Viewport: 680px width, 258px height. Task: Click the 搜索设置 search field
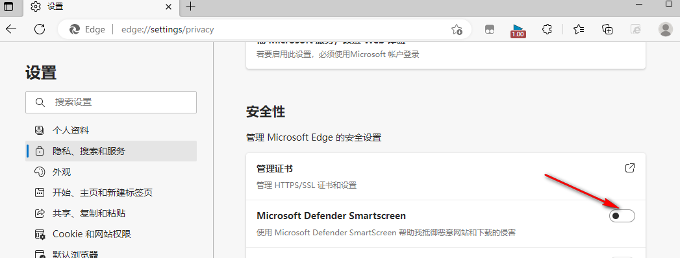click(111, 102)
